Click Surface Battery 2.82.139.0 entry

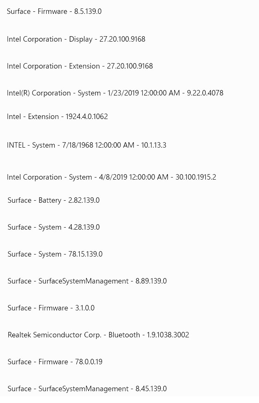[x=54, y=200]
